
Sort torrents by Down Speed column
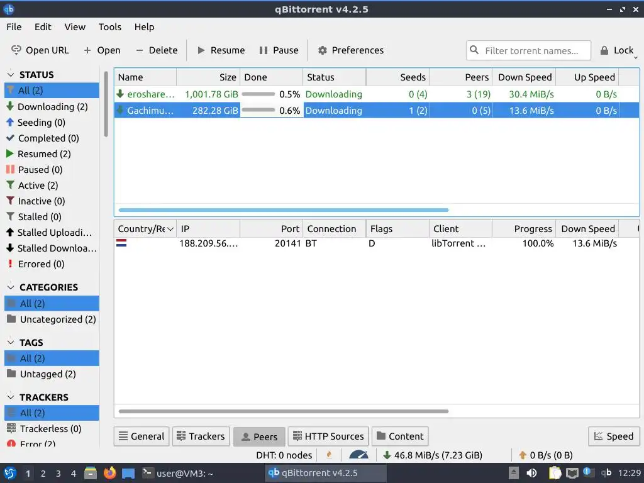[x=525, y=77]
